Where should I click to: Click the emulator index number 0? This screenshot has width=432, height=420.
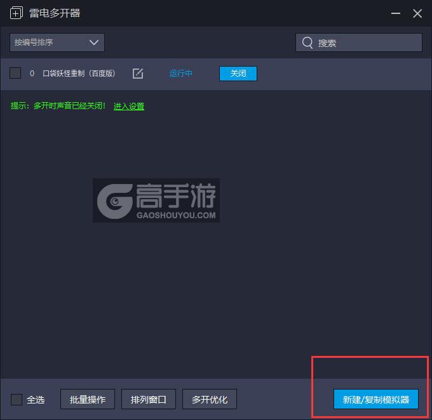click(x=32, y=74)
